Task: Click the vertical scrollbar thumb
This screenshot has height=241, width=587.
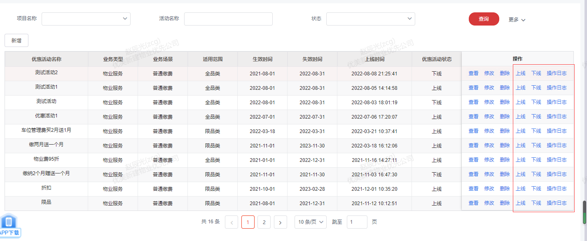Action: coord(584,212)
